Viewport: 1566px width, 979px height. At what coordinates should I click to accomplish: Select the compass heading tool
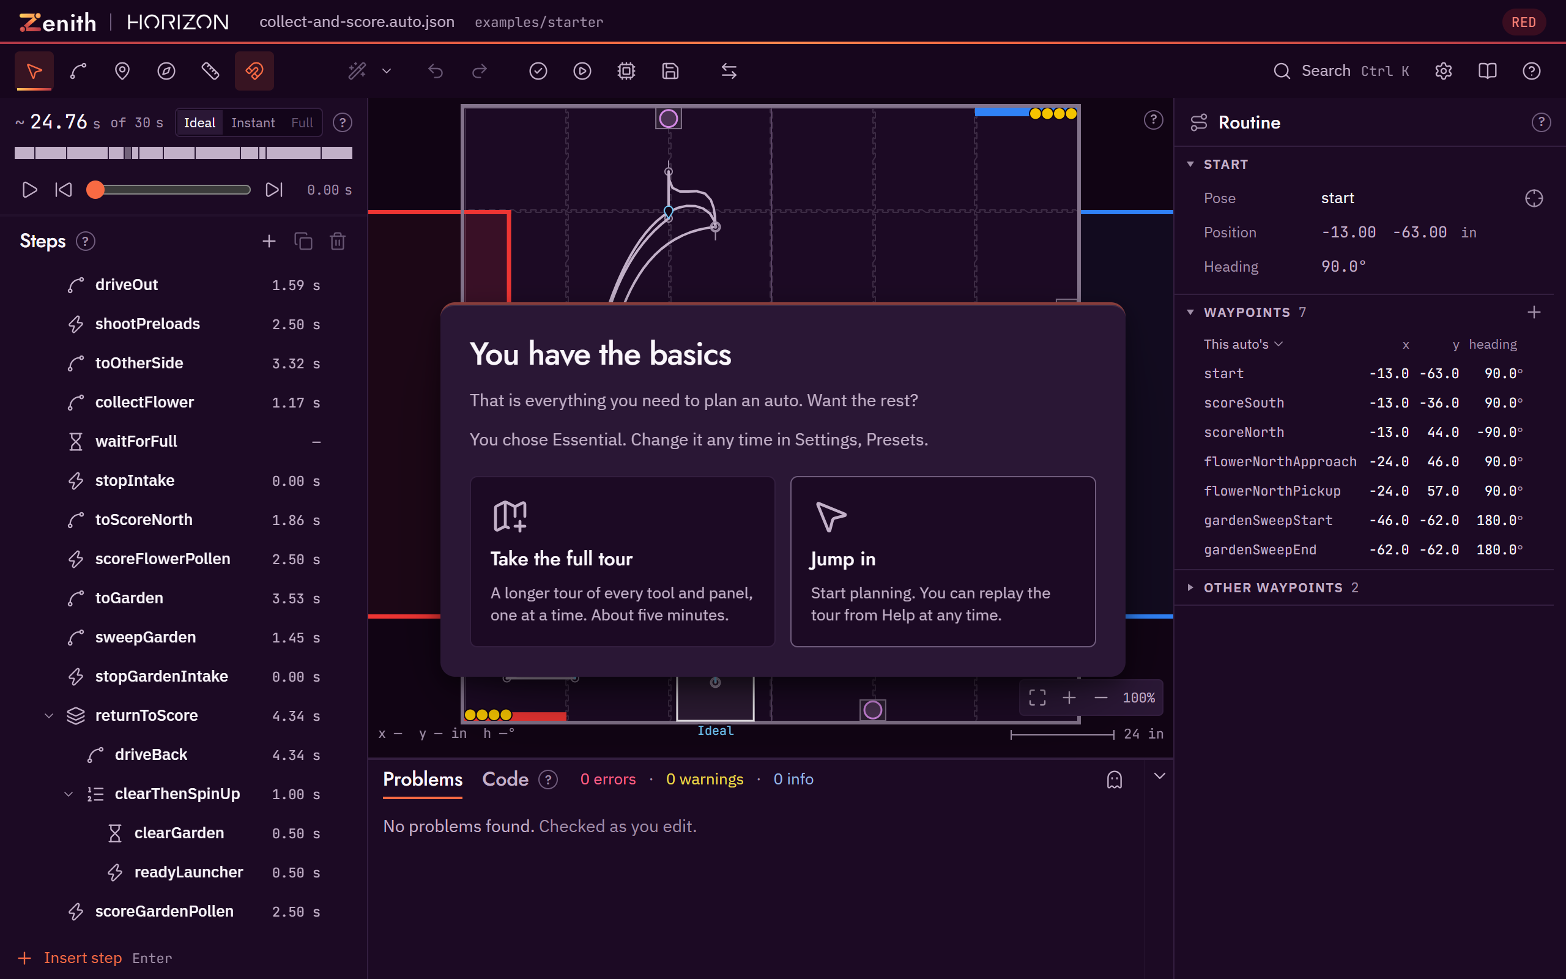[166, 71]
